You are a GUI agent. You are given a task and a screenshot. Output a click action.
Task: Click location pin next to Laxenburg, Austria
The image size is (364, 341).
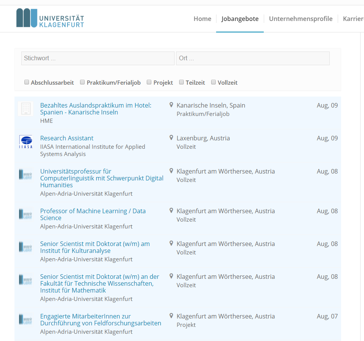171,138
